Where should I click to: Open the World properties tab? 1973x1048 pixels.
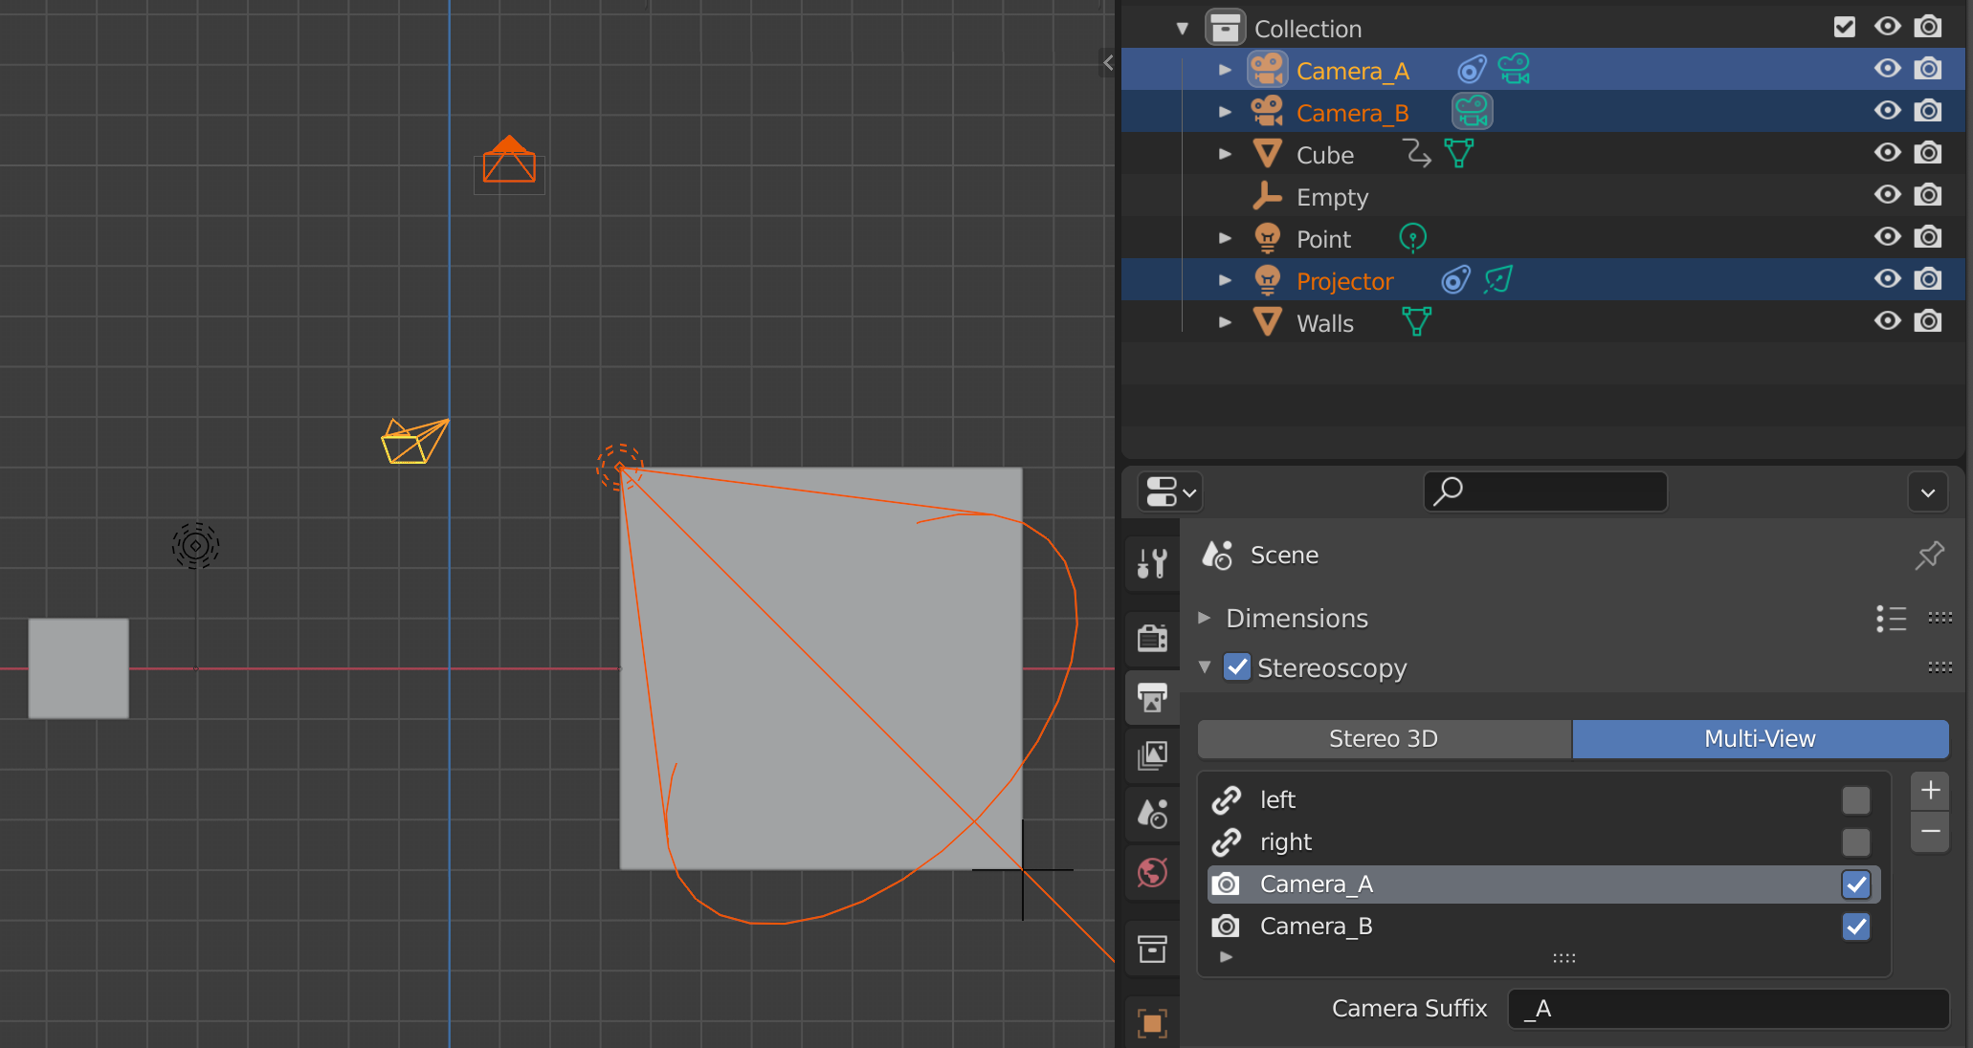pos(1152,872)
